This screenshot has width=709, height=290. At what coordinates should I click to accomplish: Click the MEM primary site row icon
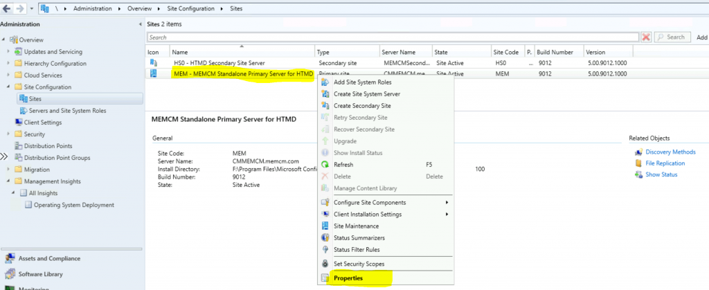coord(154,73)
